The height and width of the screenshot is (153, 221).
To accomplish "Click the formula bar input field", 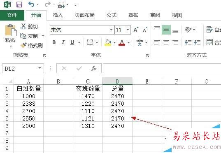I will 162,68.
